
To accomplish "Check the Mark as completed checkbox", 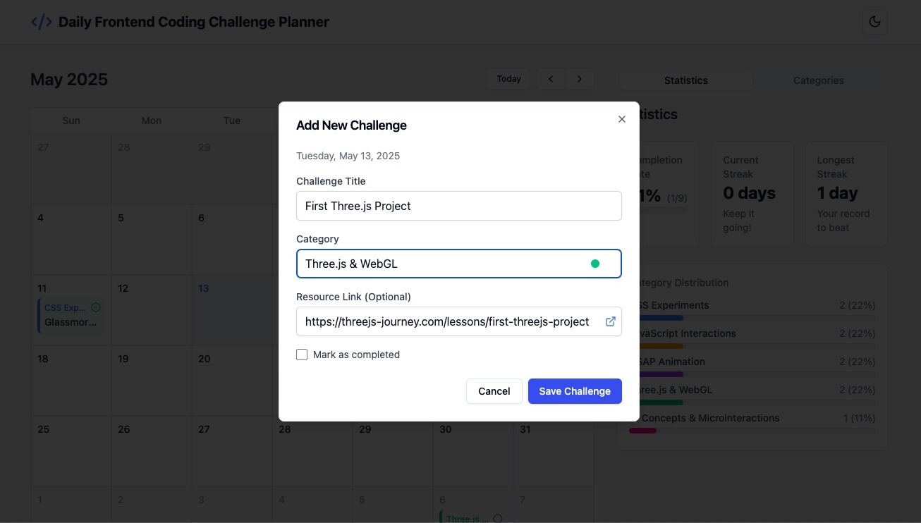I will tap(302, 355).
